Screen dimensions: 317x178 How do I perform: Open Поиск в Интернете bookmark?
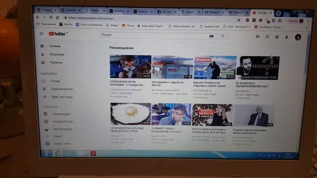89,25
